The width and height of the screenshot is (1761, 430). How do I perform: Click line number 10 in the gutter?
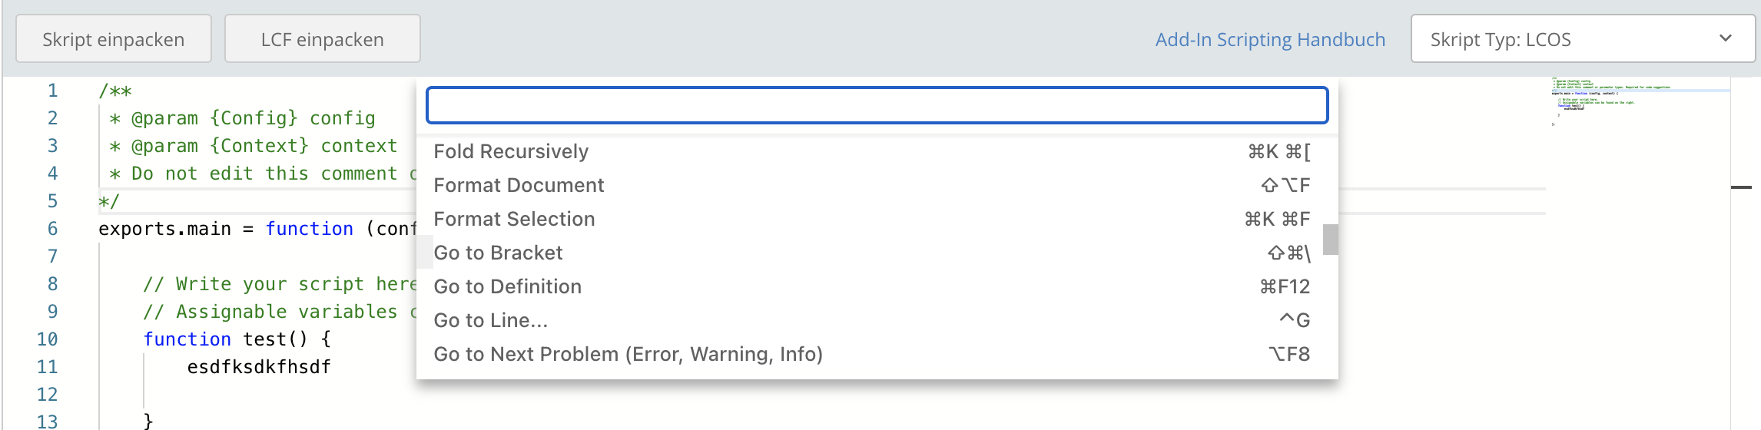(x=47, y=339)
